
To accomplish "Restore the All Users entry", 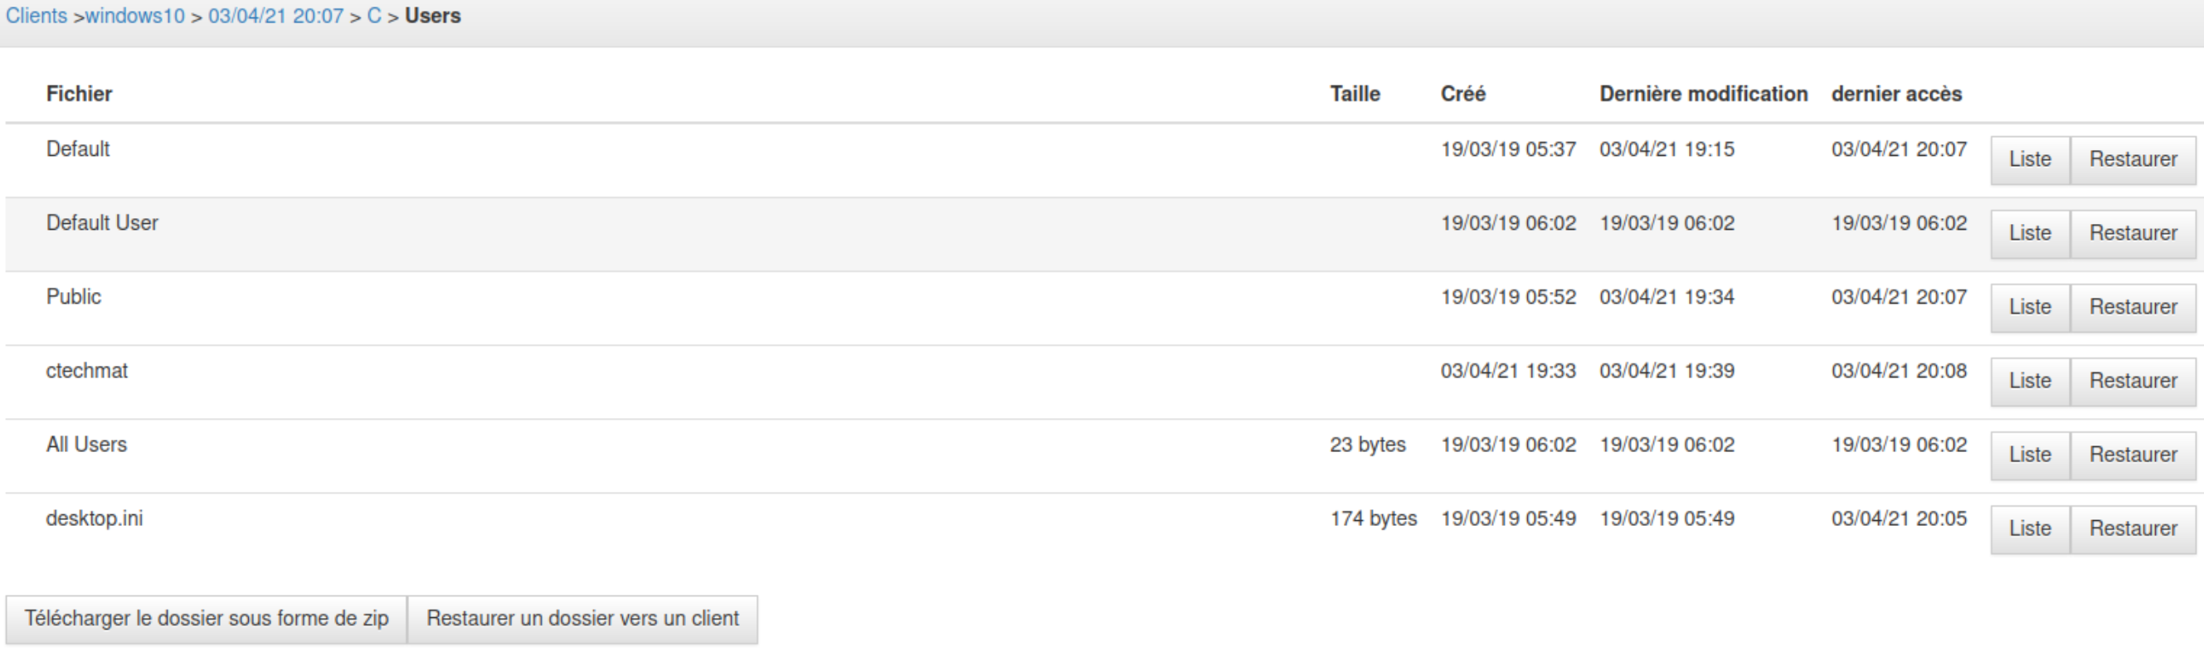I will pos(2132,455).
